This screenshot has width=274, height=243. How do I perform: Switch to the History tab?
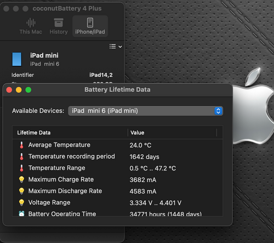(59, 26)
